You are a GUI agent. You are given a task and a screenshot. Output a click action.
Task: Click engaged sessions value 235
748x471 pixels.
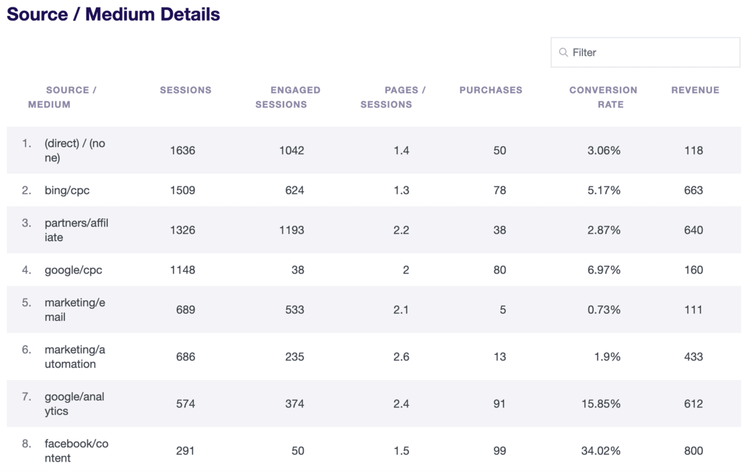click(x=294, y=356)
